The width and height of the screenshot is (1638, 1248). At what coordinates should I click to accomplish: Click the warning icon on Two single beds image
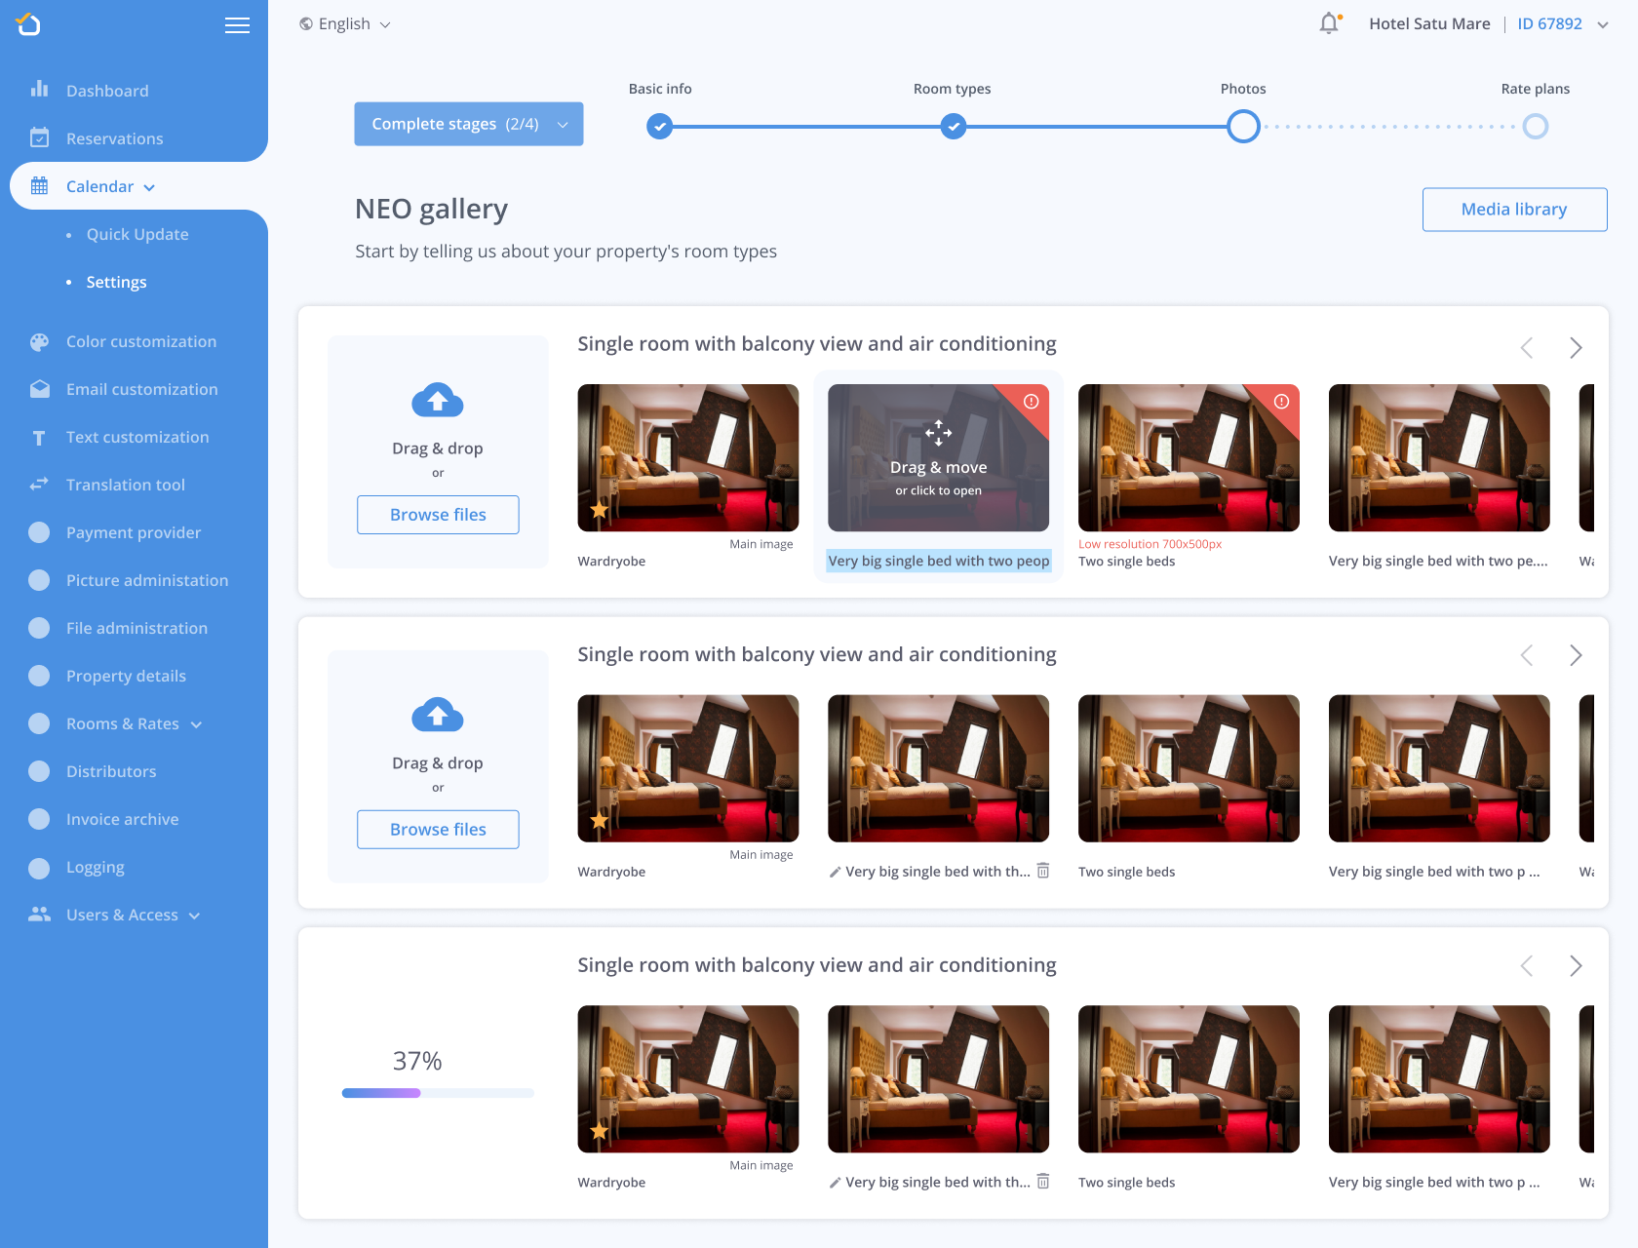tap(1281, 402)
